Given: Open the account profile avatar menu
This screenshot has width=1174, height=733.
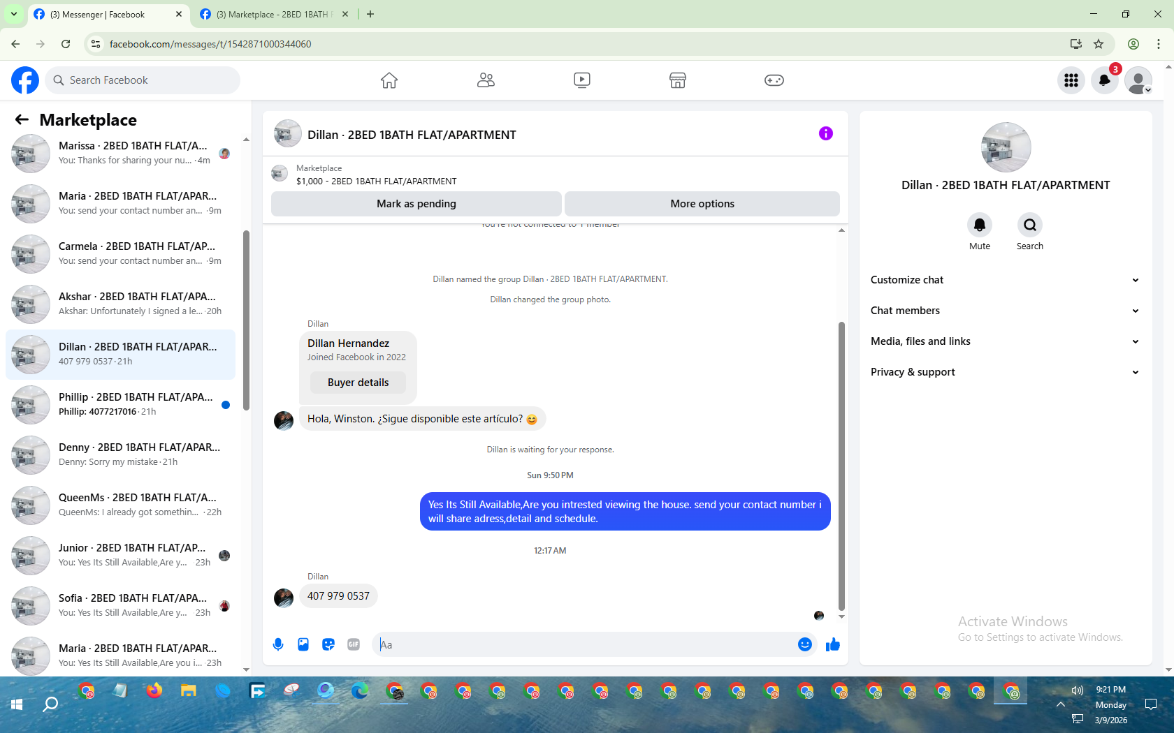Looking at the screenshot, I should pyautogui.click(x=1138, y=80).
